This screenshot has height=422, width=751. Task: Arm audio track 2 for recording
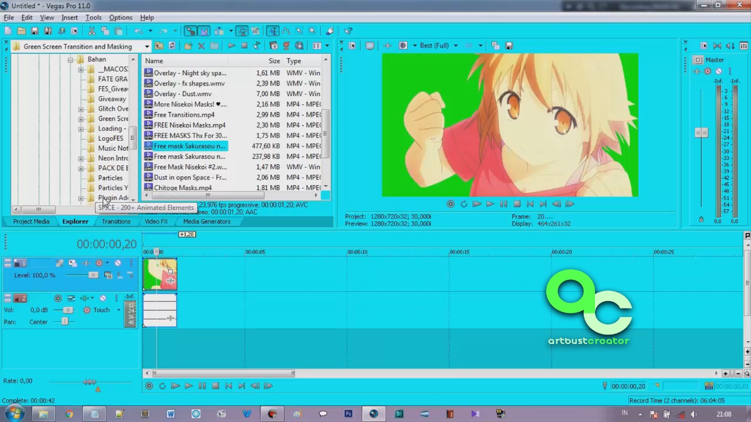click(58, 298)
